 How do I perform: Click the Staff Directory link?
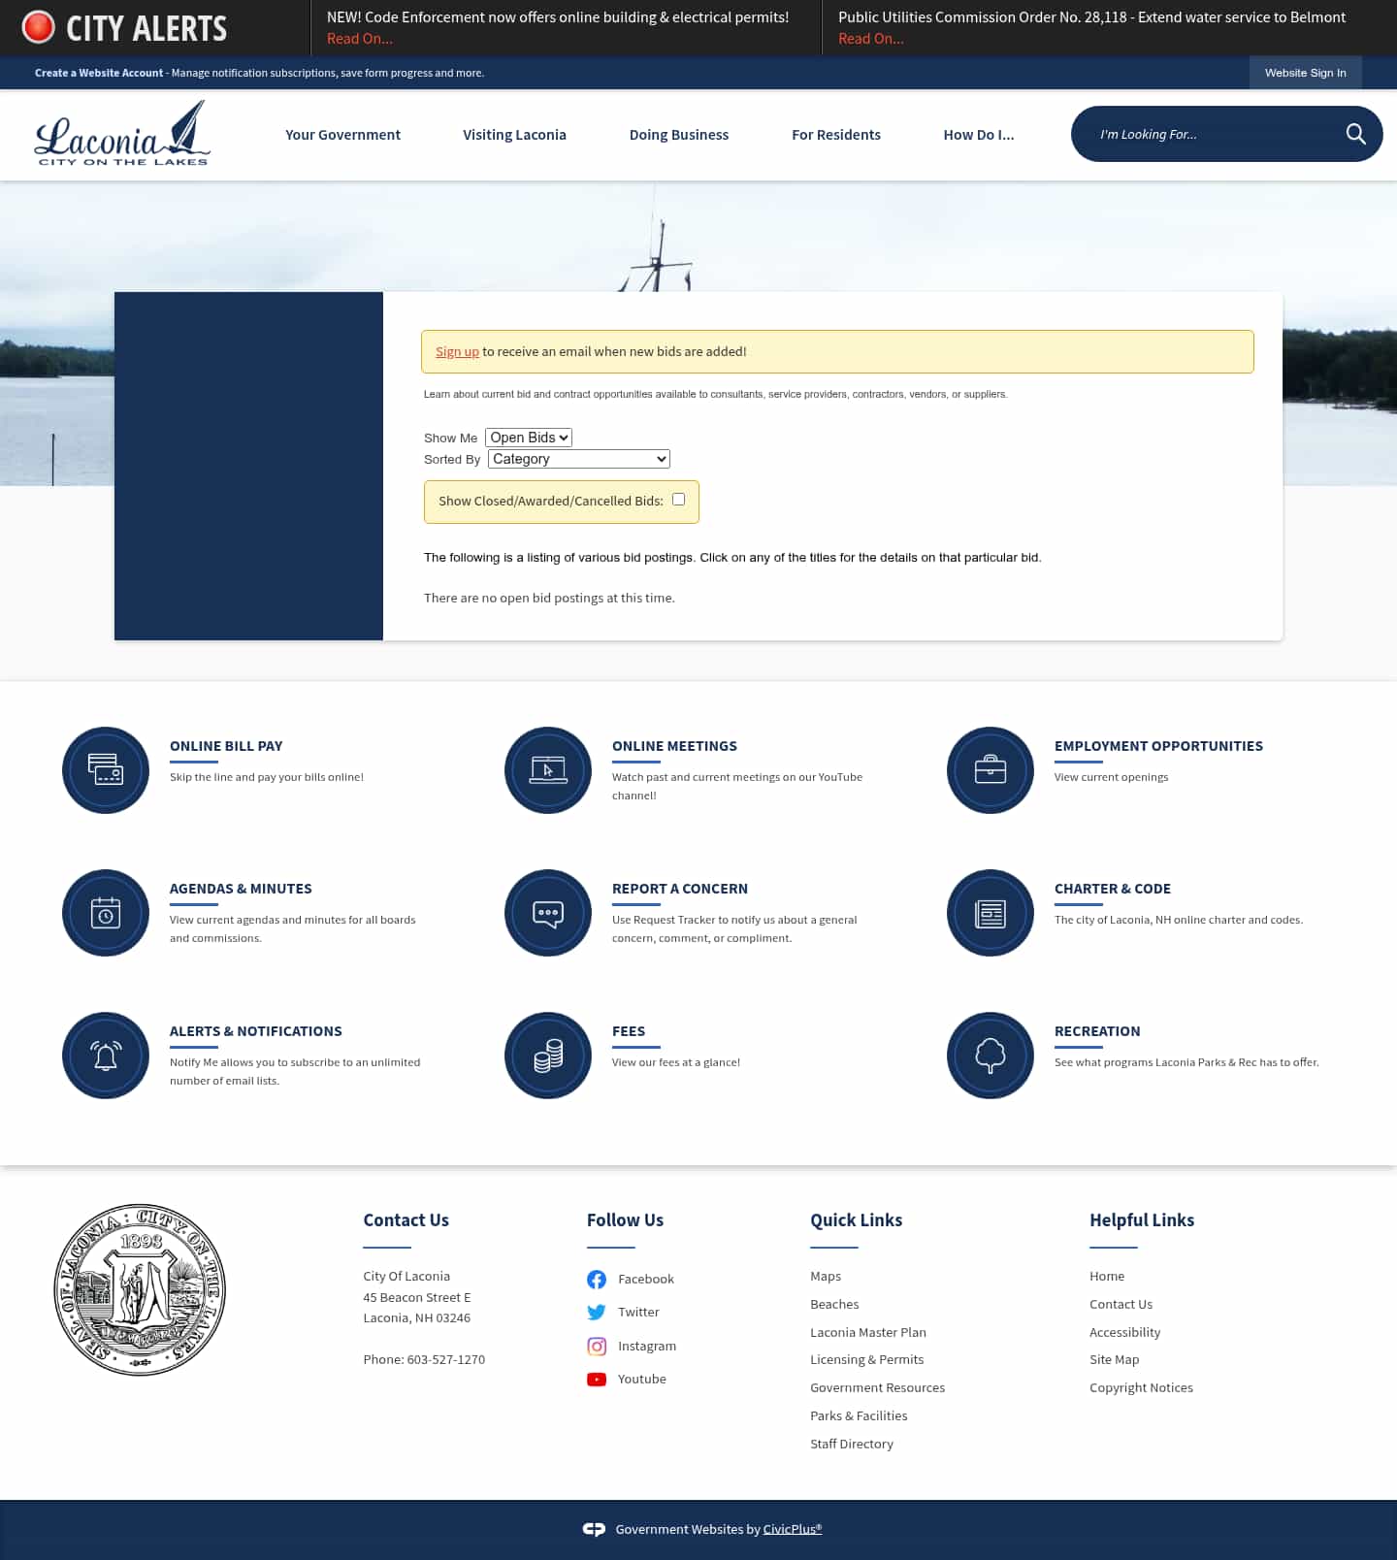pyautogui.click(x=852, y=1445)
